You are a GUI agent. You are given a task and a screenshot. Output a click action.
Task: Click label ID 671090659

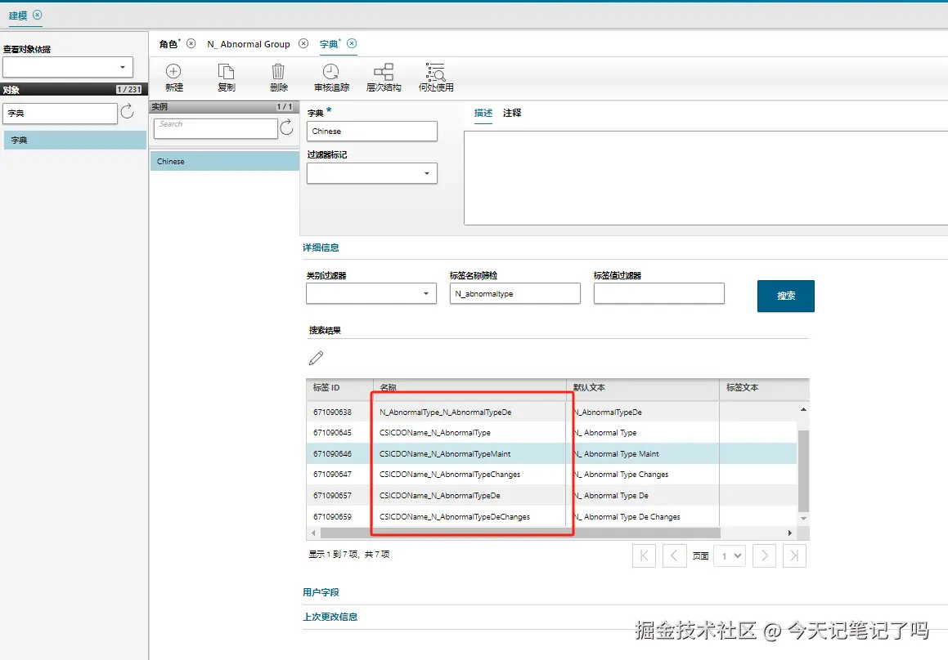[x=332, y=517]
